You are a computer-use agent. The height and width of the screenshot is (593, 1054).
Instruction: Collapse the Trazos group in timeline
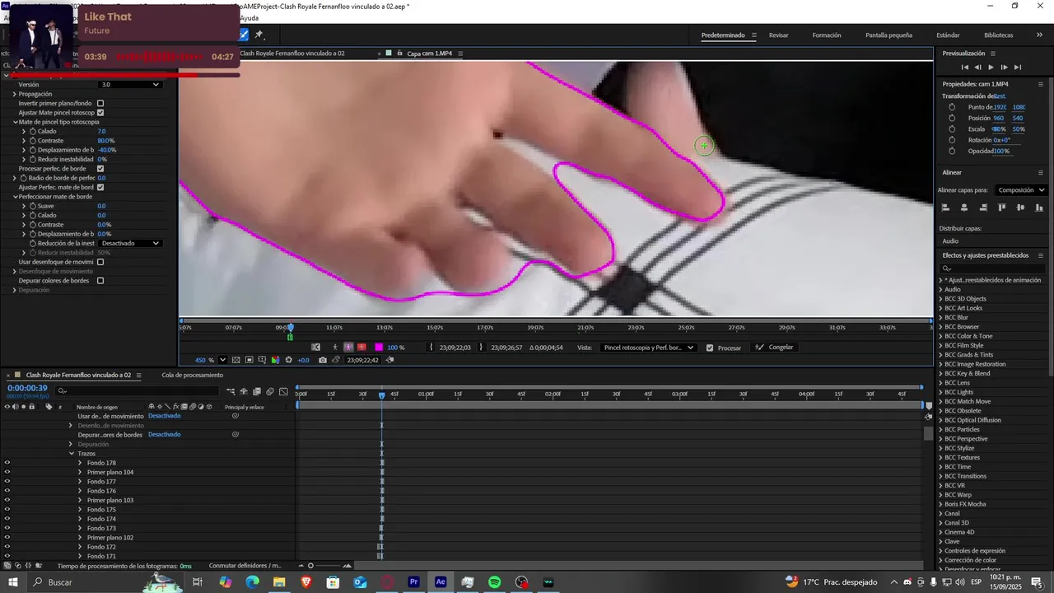tap(72, 454)
